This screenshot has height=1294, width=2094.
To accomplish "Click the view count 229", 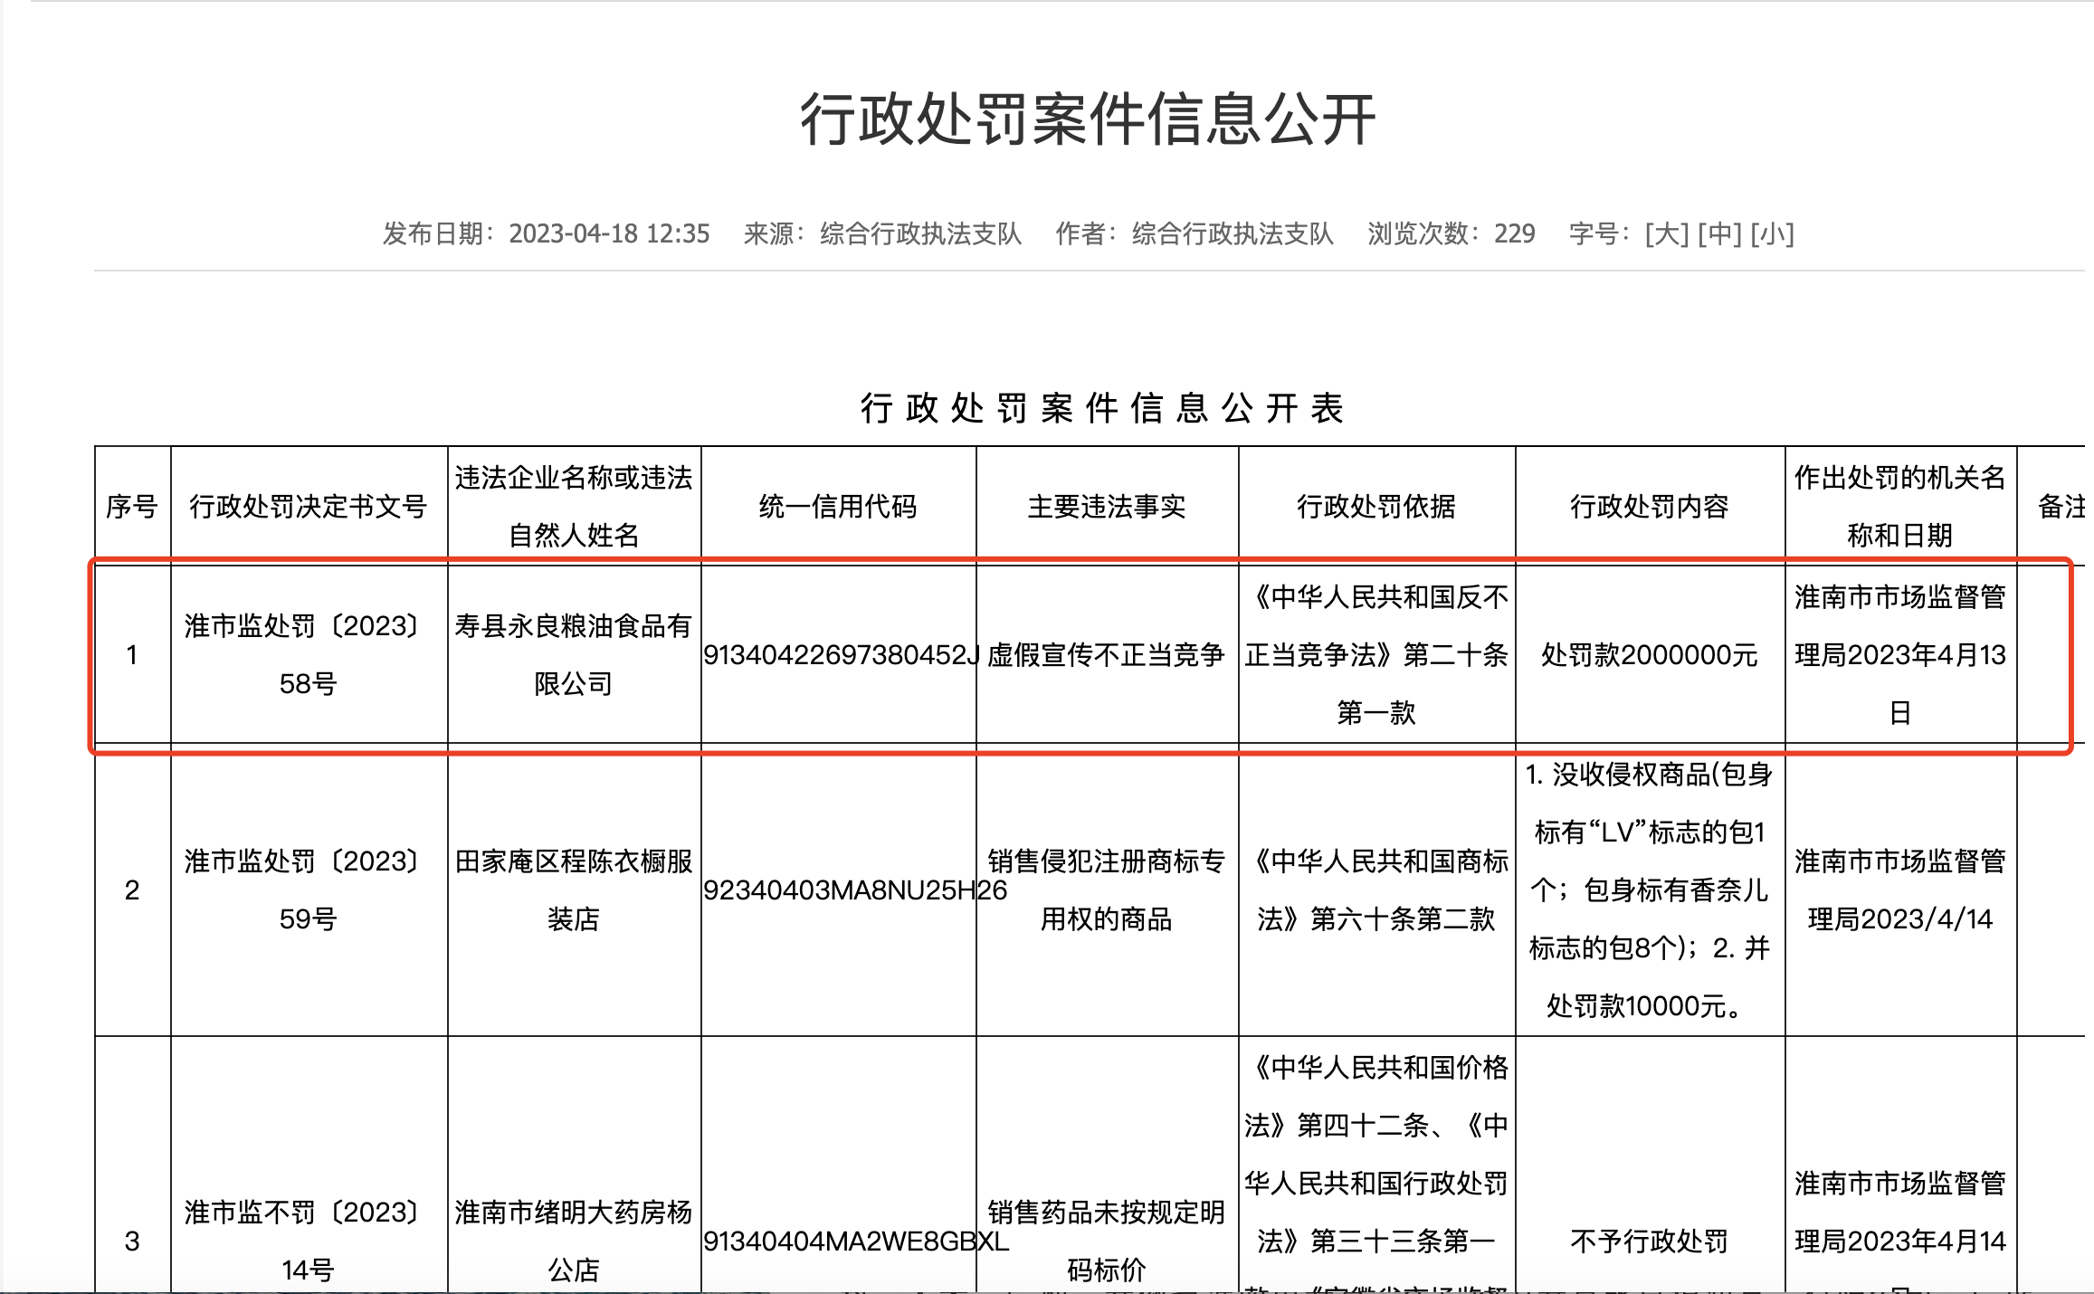I will [1515, 233].
